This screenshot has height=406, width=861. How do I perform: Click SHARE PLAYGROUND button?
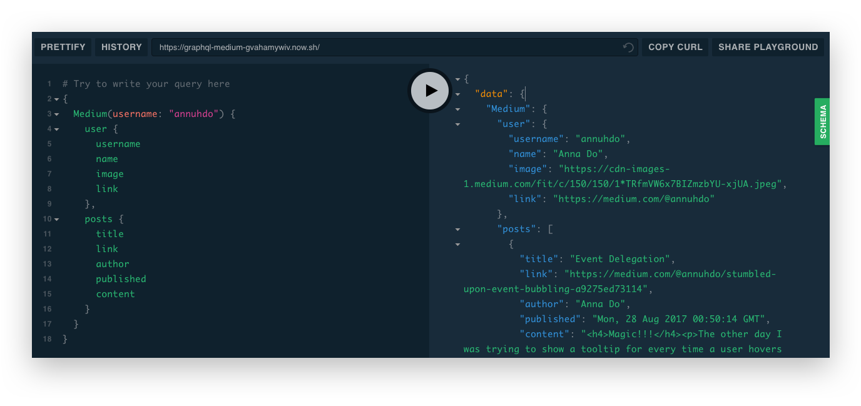click(x=768, y=47)
